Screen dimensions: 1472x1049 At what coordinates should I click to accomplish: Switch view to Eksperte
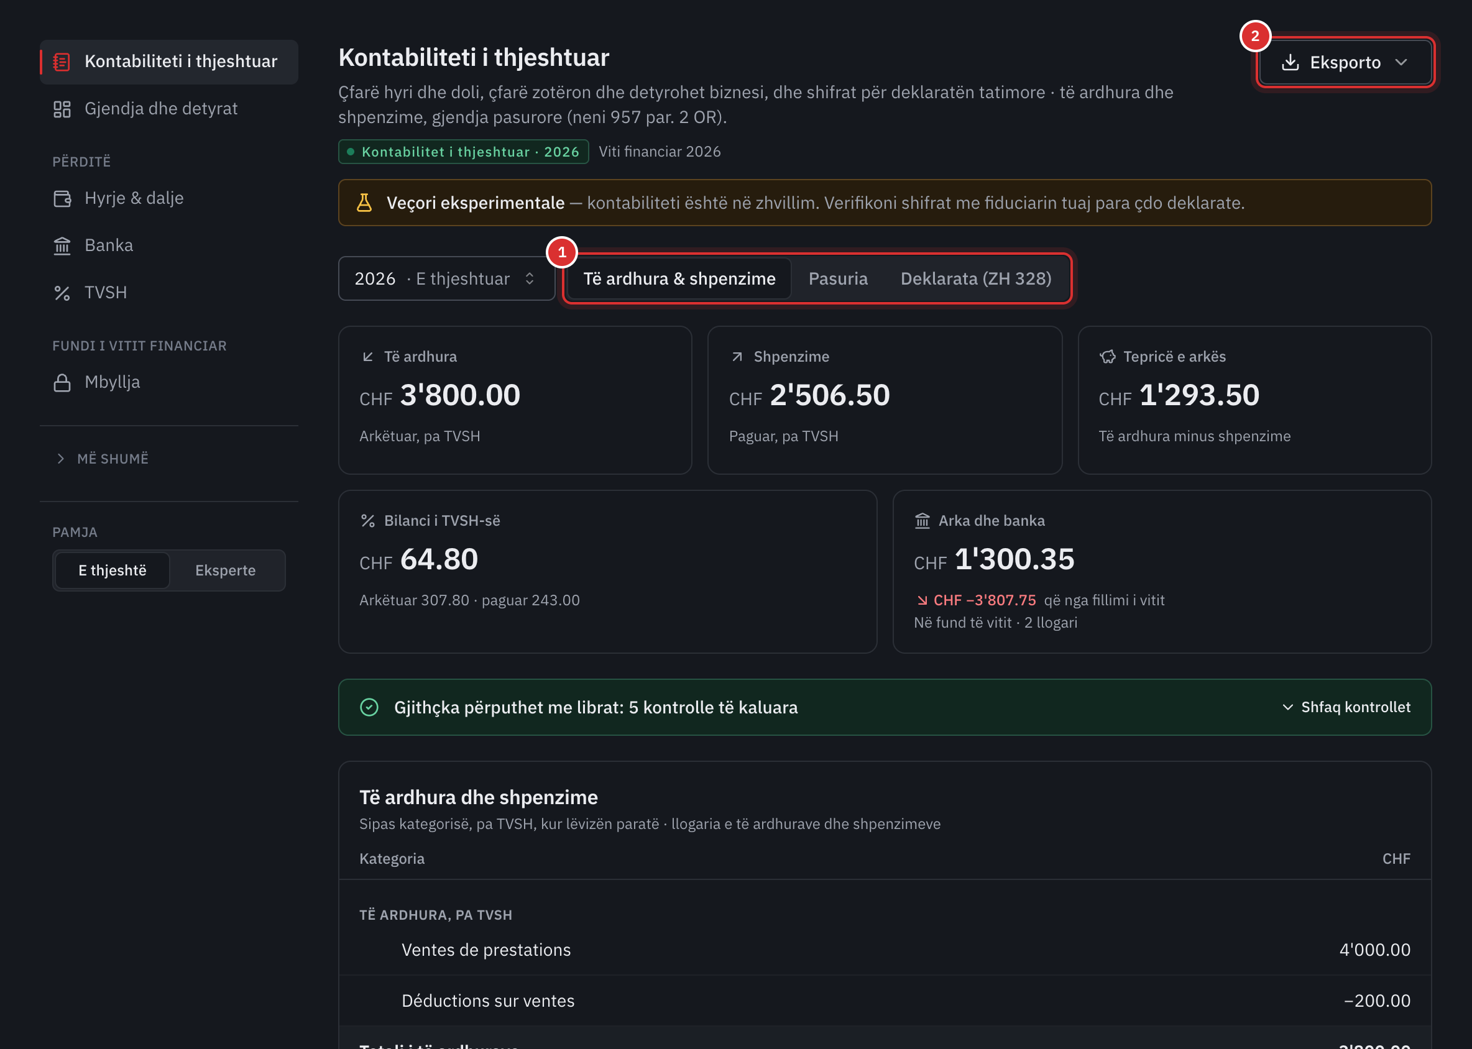tap(226, 570)
